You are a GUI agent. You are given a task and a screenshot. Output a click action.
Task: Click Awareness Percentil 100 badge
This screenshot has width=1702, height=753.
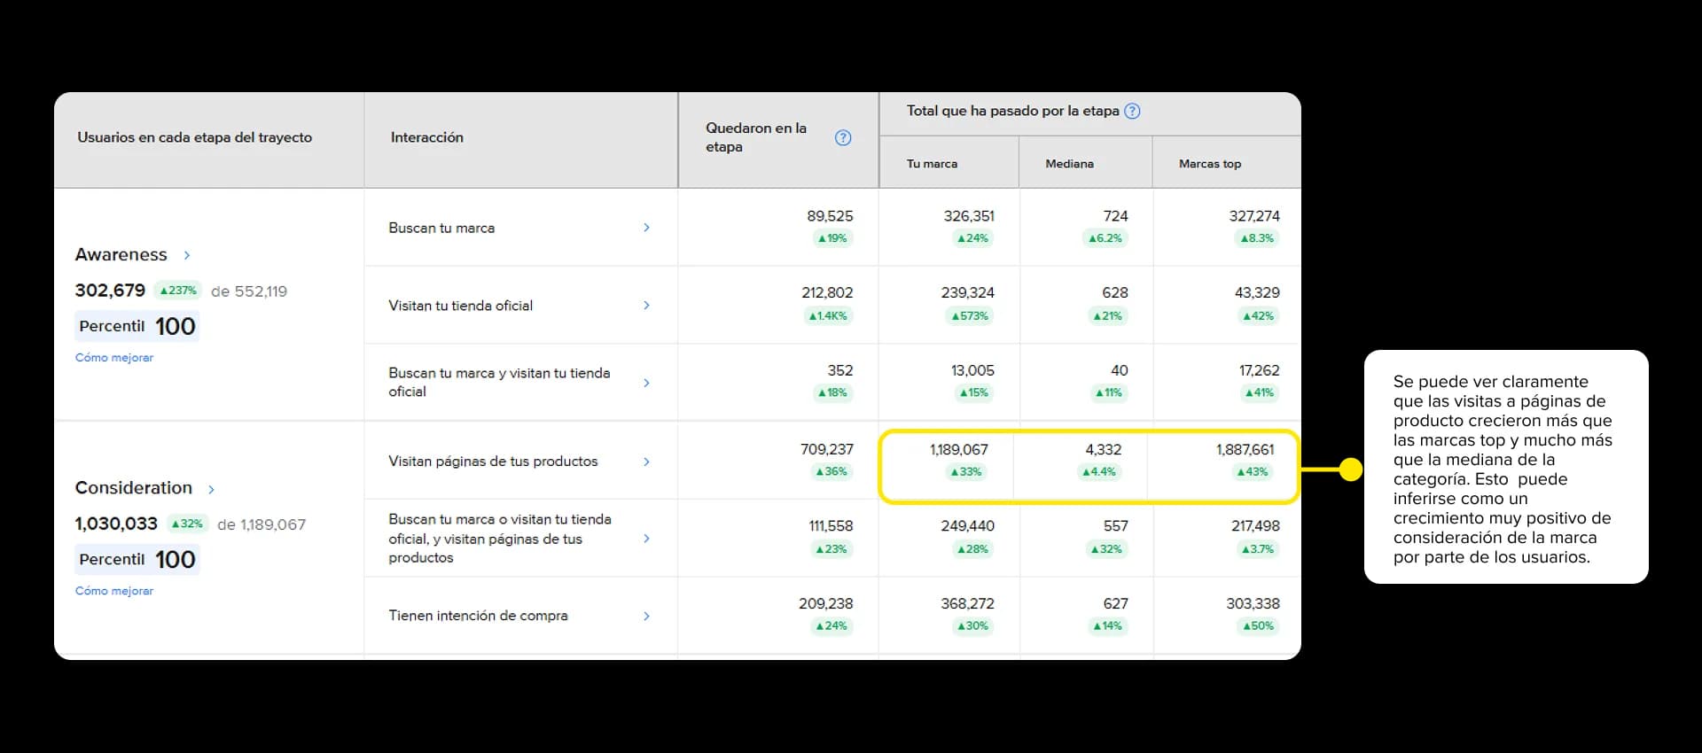pyautogui.click(x=137, y=326)
